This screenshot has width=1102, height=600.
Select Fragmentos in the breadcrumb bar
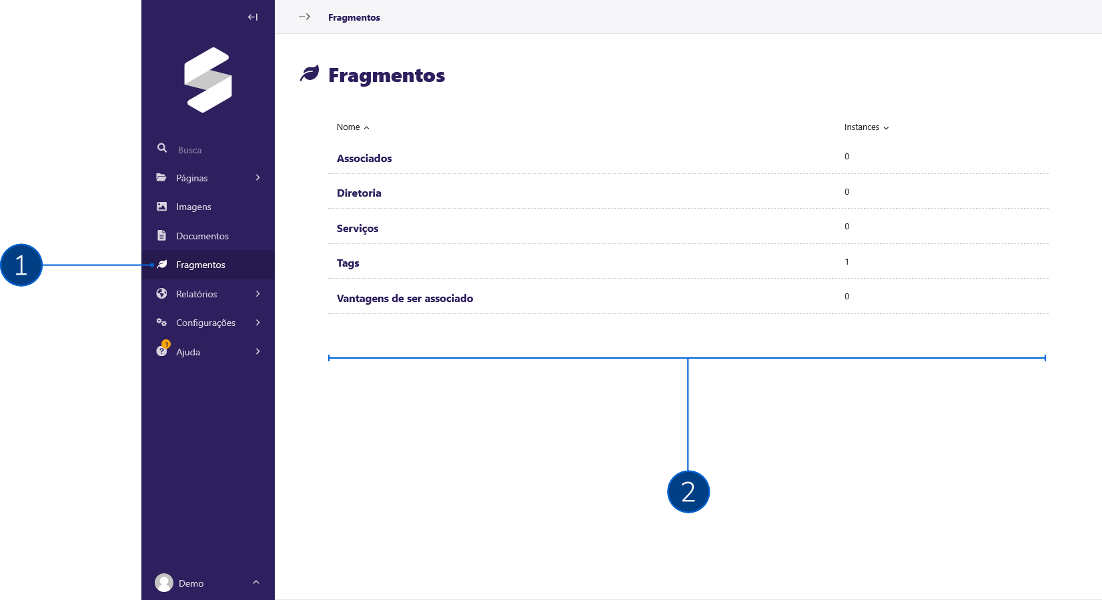[x=354, y=17]
